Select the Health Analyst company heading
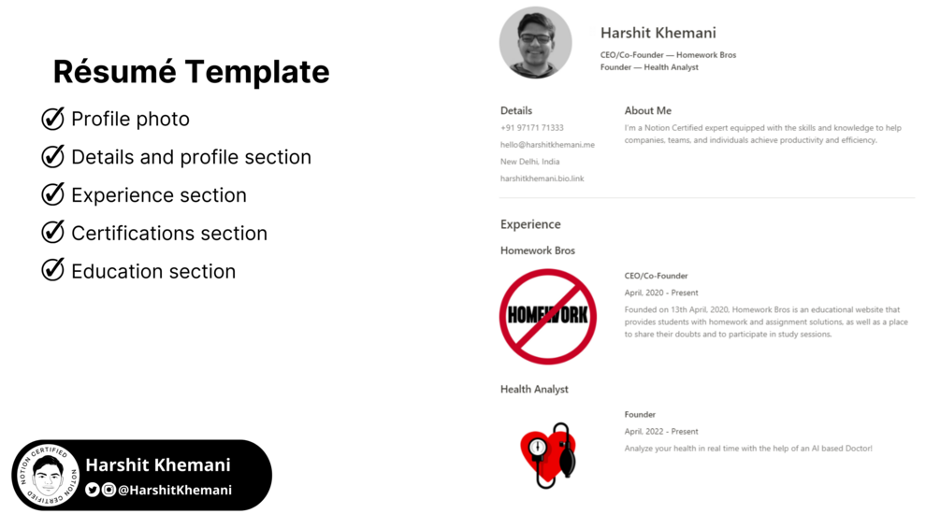The image size is (940, 528). [x=534, y=389]
